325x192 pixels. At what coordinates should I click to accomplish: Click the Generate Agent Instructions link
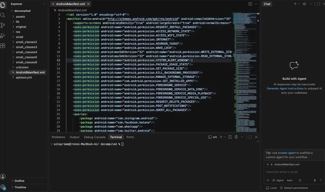point(285,88)
